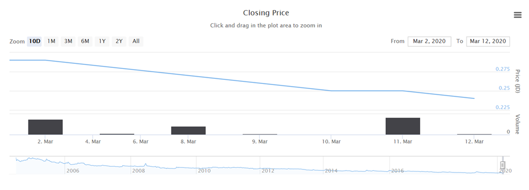Screen dimensions: 529x190
Task: Click the 2 Mar volume bar
Action: point(45,127)
